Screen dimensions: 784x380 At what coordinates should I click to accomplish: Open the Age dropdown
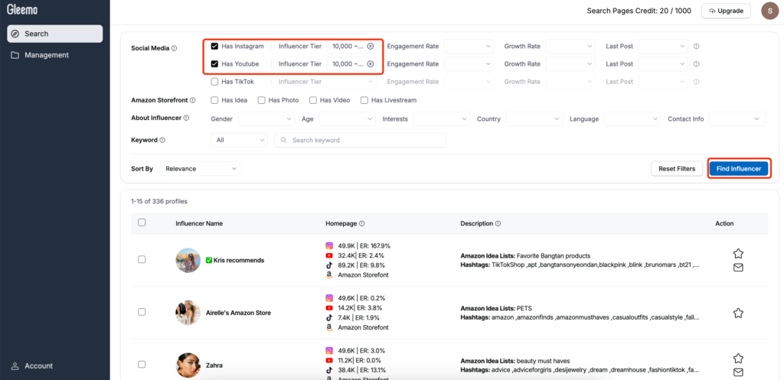[347, 119]
